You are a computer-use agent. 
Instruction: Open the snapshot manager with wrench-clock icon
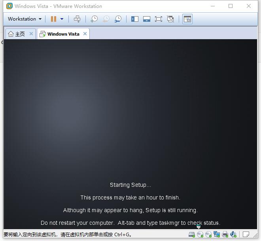(118, 19)
